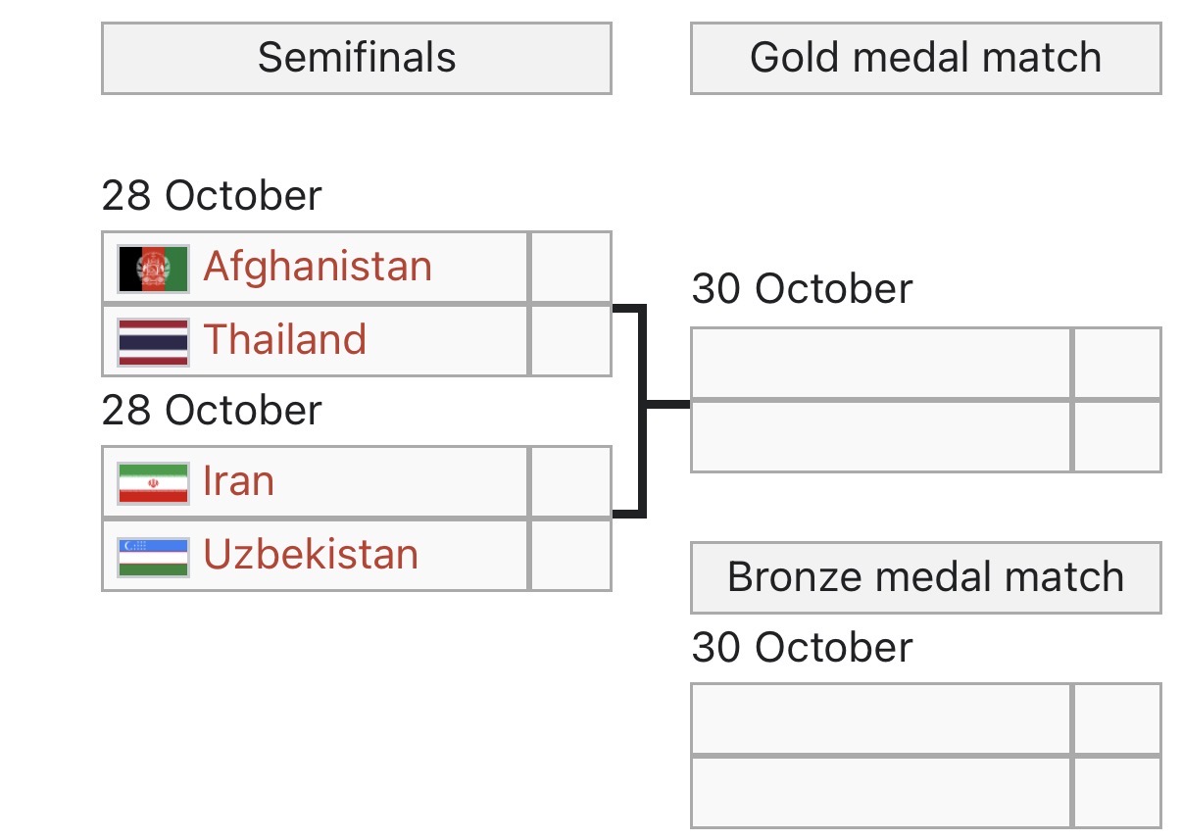Image resolution: width=1181 pixels, height=840 pixels.
Task: Click the first bronze medal team slot
Action: pos(881,719)
